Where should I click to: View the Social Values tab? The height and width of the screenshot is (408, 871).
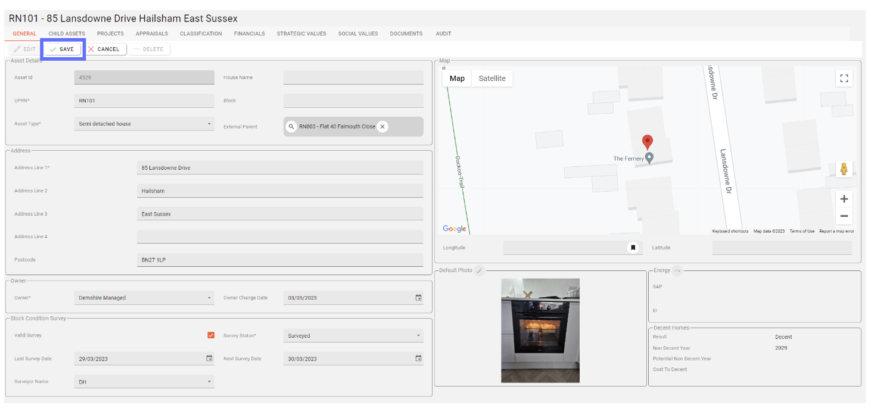[358, 34]
